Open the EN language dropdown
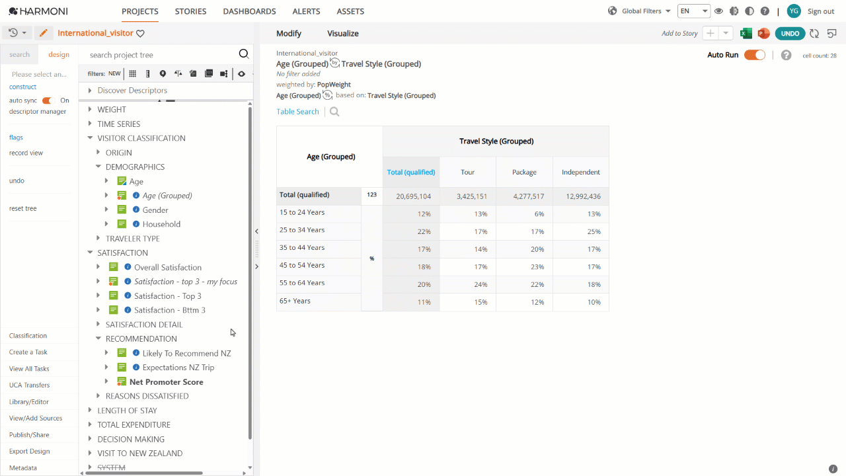Screen dimensions: 846x476 pos(694,11)
